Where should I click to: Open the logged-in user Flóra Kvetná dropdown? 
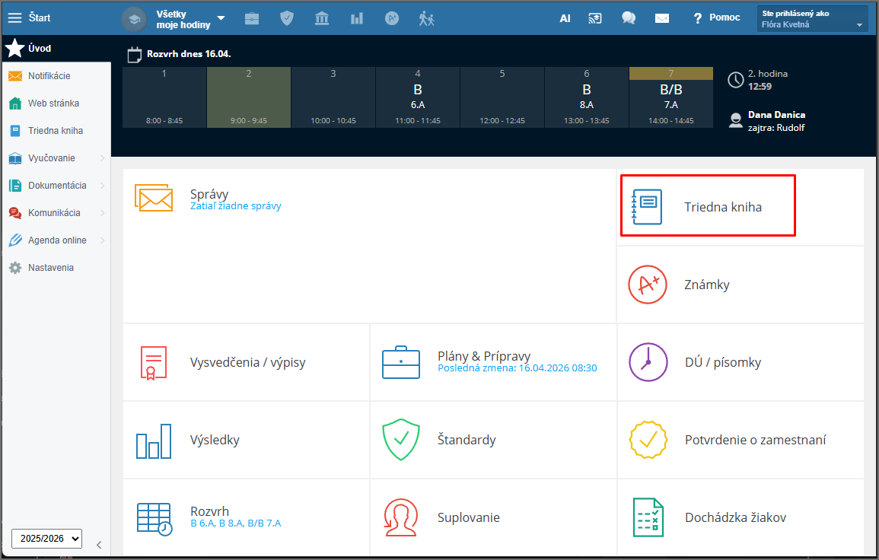tap(813, 19)
